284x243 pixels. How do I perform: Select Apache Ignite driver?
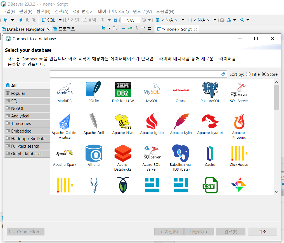(152, 124)
